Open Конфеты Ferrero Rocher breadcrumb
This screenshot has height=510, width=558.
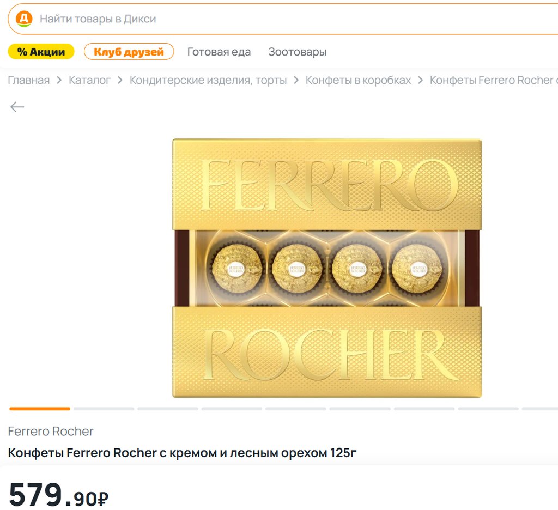click(x=494, y=80)
